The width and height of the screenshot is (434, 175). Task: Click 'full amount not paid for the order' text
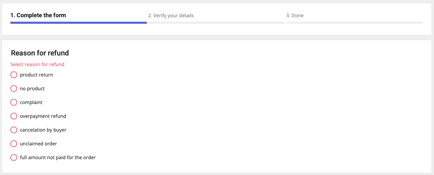tap(58, 157)
